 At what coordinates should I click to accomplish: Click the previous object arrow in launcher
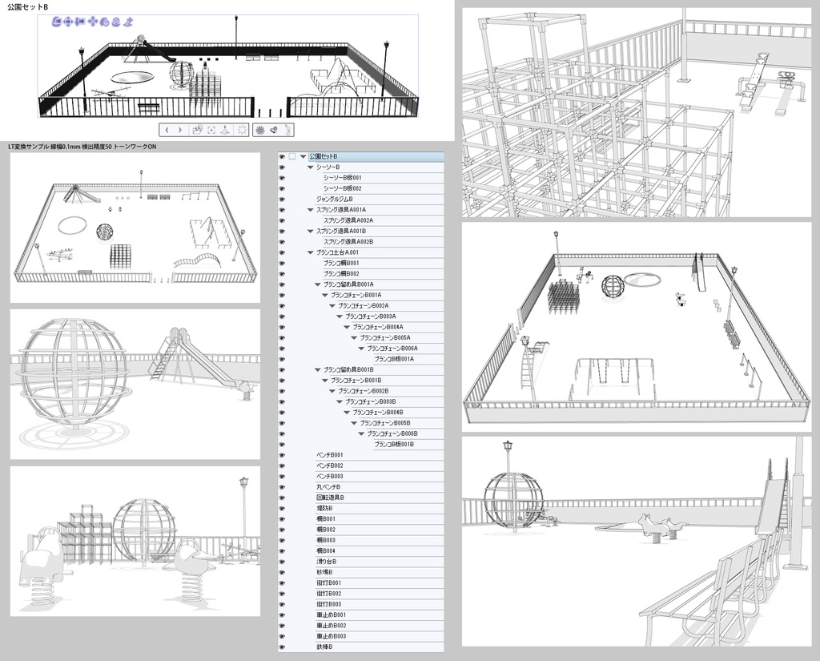tap(167, 130)
